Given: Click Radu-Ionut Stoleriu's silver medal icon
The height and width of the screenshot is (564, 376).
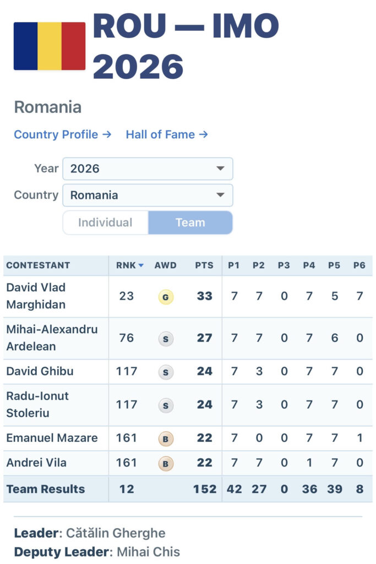Looking at the screenshot, I should (166, 405).
